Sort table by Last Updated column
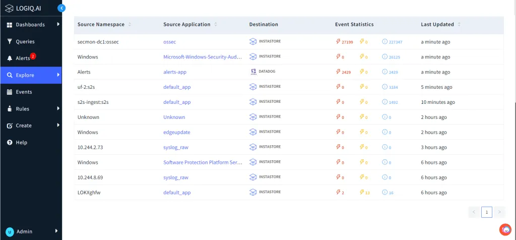 tap(459, 24)
